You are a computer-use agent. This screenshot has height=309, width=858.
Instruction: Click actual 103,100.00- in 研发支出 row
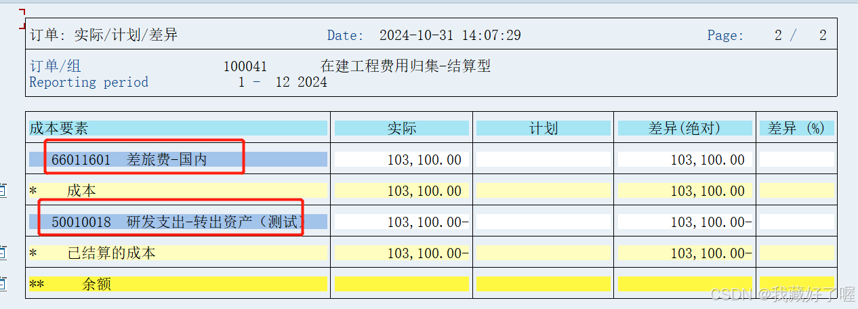(x=428, y=222)
